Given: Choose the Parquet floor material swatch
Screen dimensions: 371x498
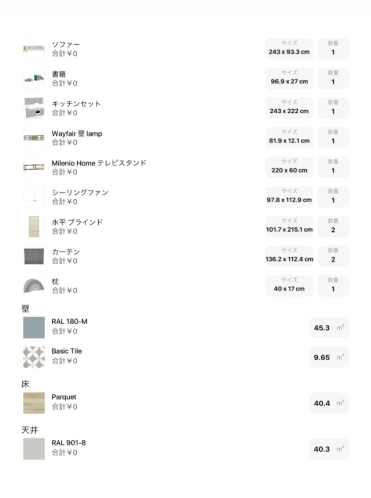Looking at the screenshot, I should pos(34,403).
